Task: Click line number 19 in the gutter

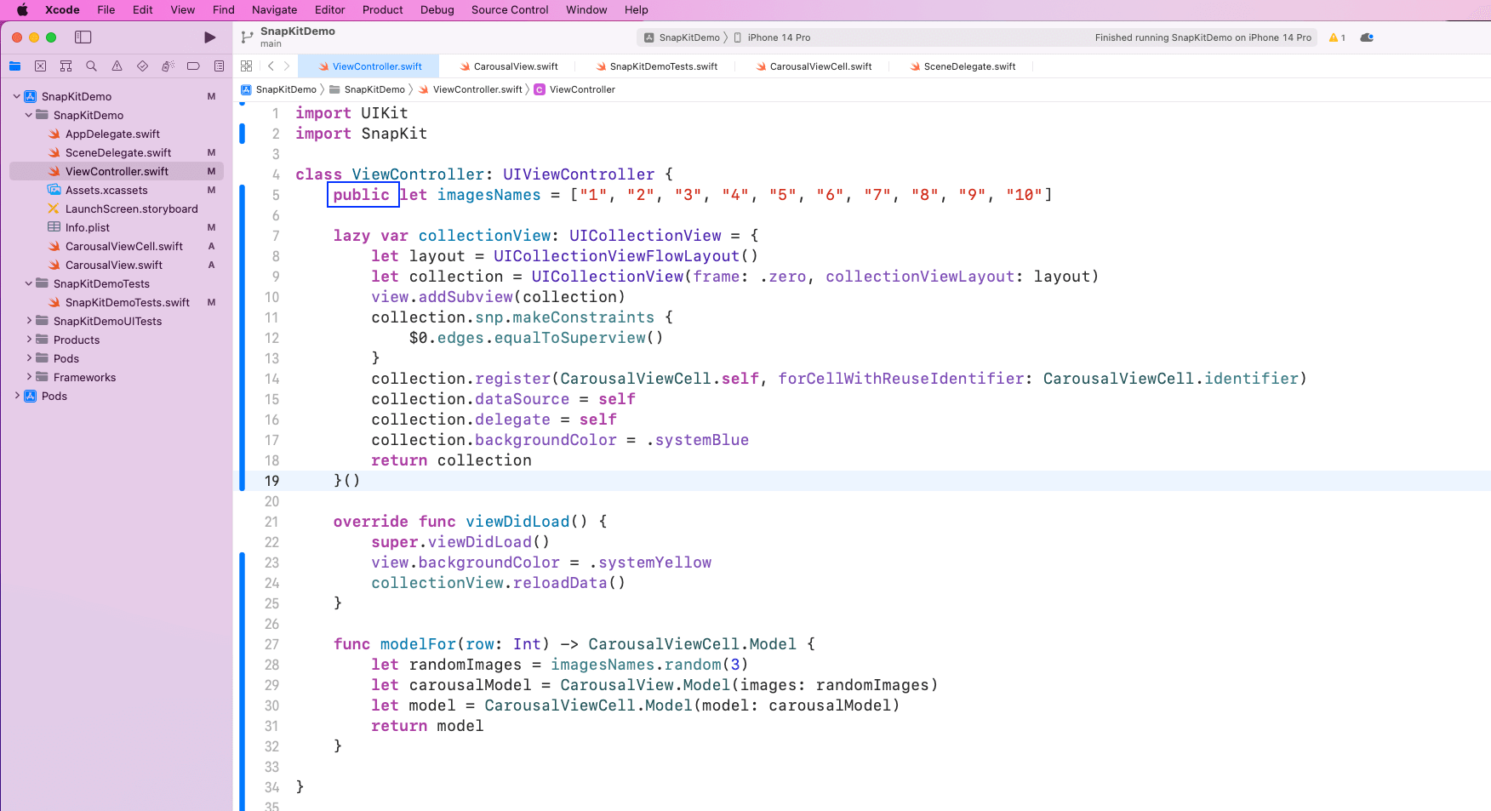Action: (271, 481)
